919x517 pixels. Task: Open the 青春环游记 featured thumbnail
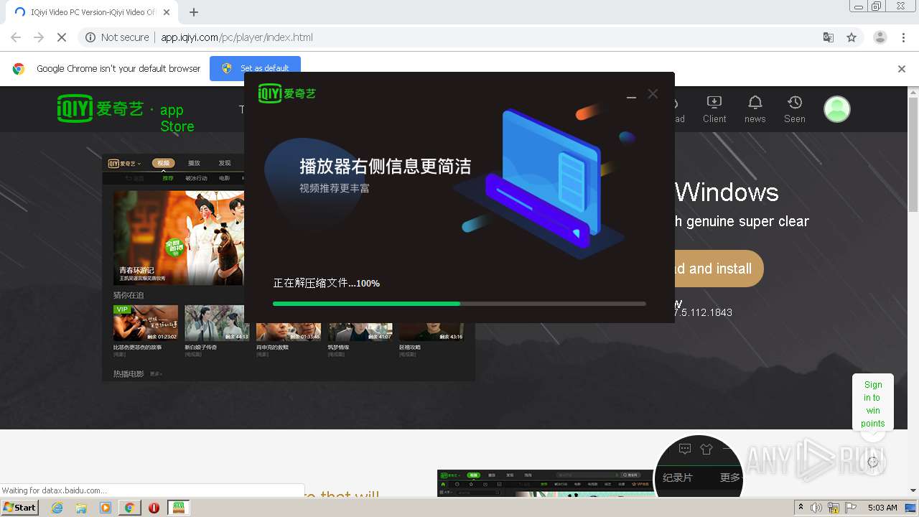(x=179, y=238)
